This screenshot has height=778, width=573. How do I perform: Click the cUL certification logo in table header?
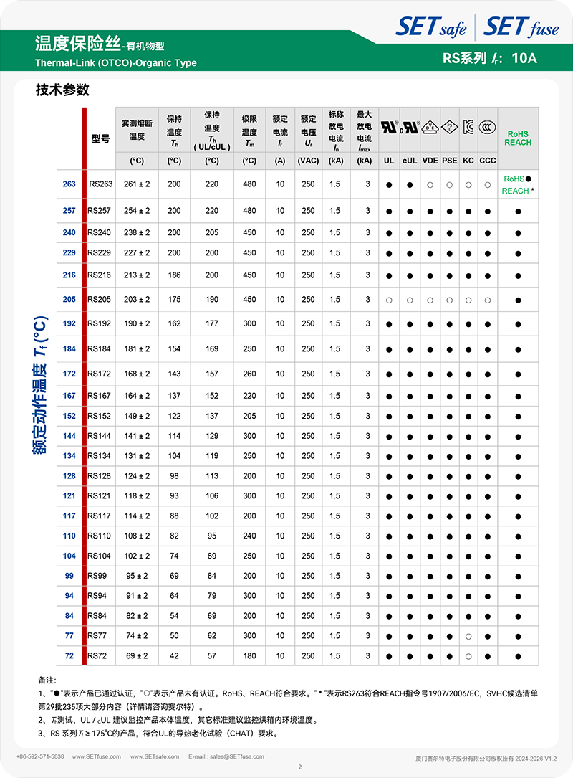[x=410, y=128]
